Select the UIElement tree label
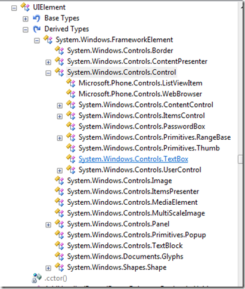 49,7
